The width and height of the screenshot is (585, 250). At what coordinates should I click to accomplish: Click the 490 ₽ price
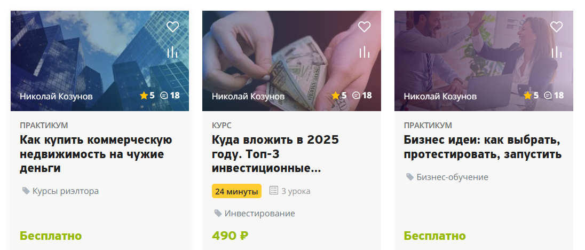point(230,236)
